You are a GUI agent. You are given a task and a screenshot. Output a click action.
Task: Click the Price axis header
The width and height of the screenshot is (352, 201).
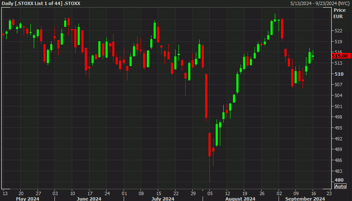[339, 10]
